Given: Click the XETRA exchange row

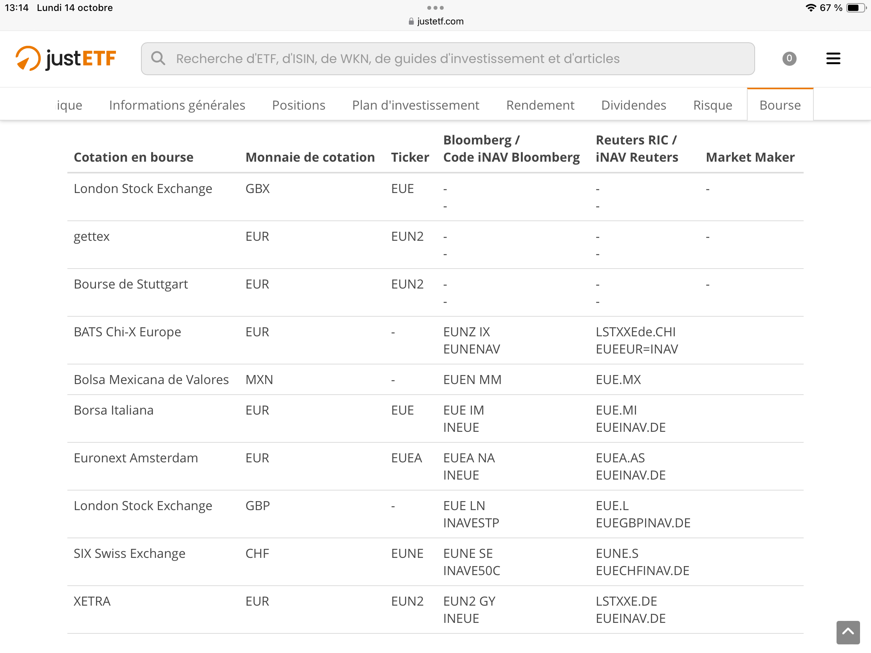Looking at the screenshot, I should point(435,609).
